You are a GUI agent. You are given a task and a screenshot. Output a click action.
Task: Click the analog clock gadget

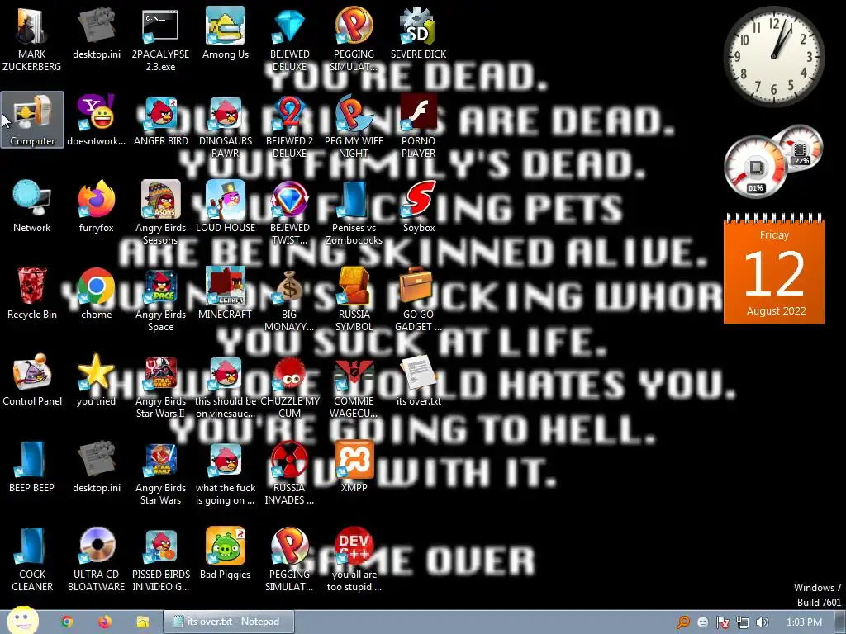(773, 57)
